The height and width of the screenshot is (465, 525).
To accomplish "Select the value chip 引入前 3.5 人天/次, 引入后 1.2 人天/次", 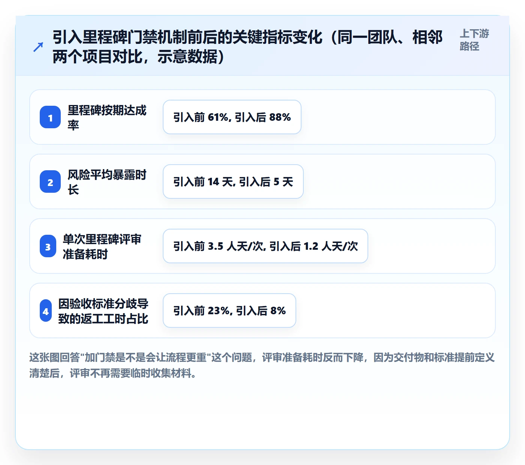I will [x=265, y=246].
